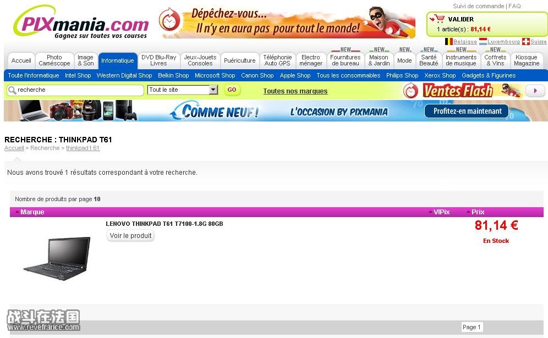Click Page 1 pagination box

[x=472, y=327]
